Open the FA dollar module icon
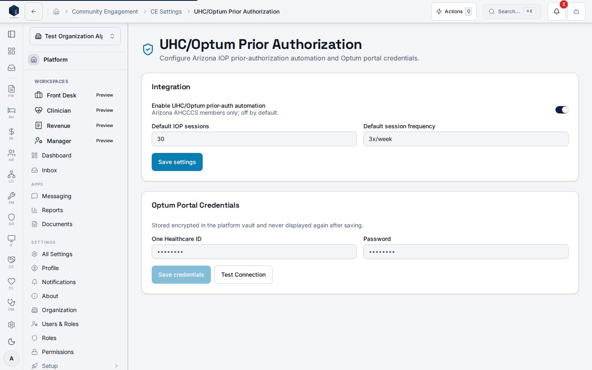The height and width of the screenshot is (370, 592). point(12,134)
